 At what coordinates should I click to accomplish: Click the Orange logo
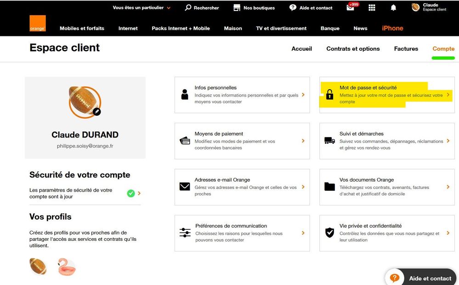(x=38, y=23)
